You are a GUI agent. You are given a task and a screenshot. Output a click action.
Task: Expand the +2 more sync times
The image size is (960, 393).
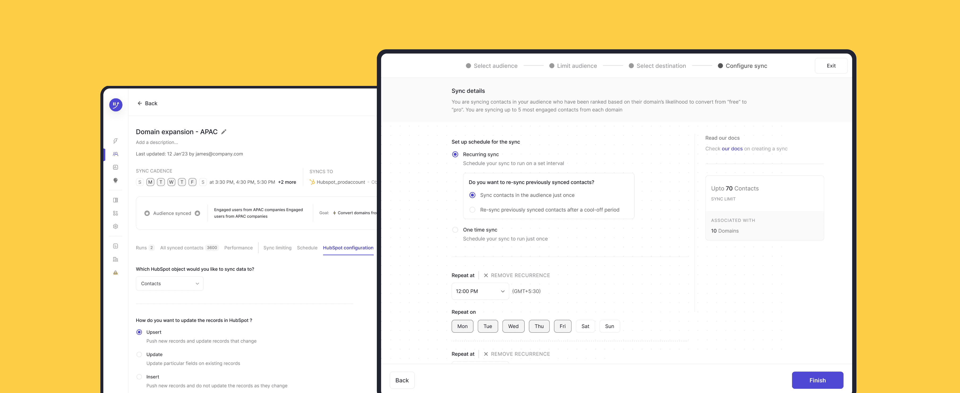coord(287,182)
